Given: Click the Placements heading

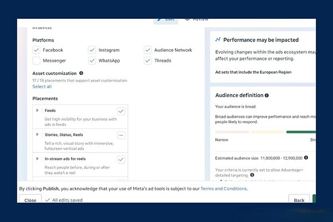Looking at the screenshot, I should 45,99.
